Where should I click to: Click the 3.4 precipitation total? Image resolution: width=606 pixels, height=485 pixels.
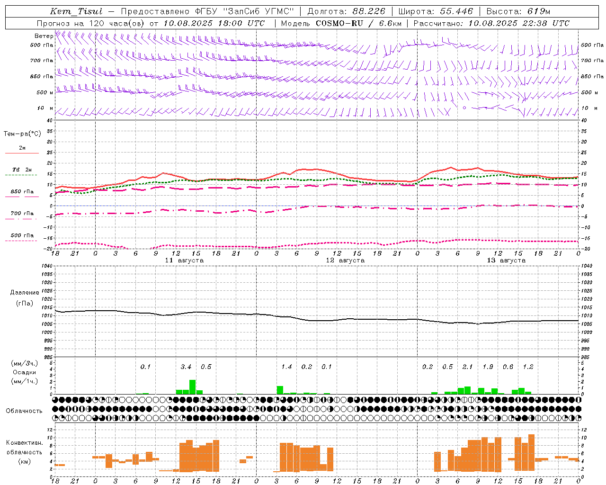pyautogui.click(x=186, y=367)
